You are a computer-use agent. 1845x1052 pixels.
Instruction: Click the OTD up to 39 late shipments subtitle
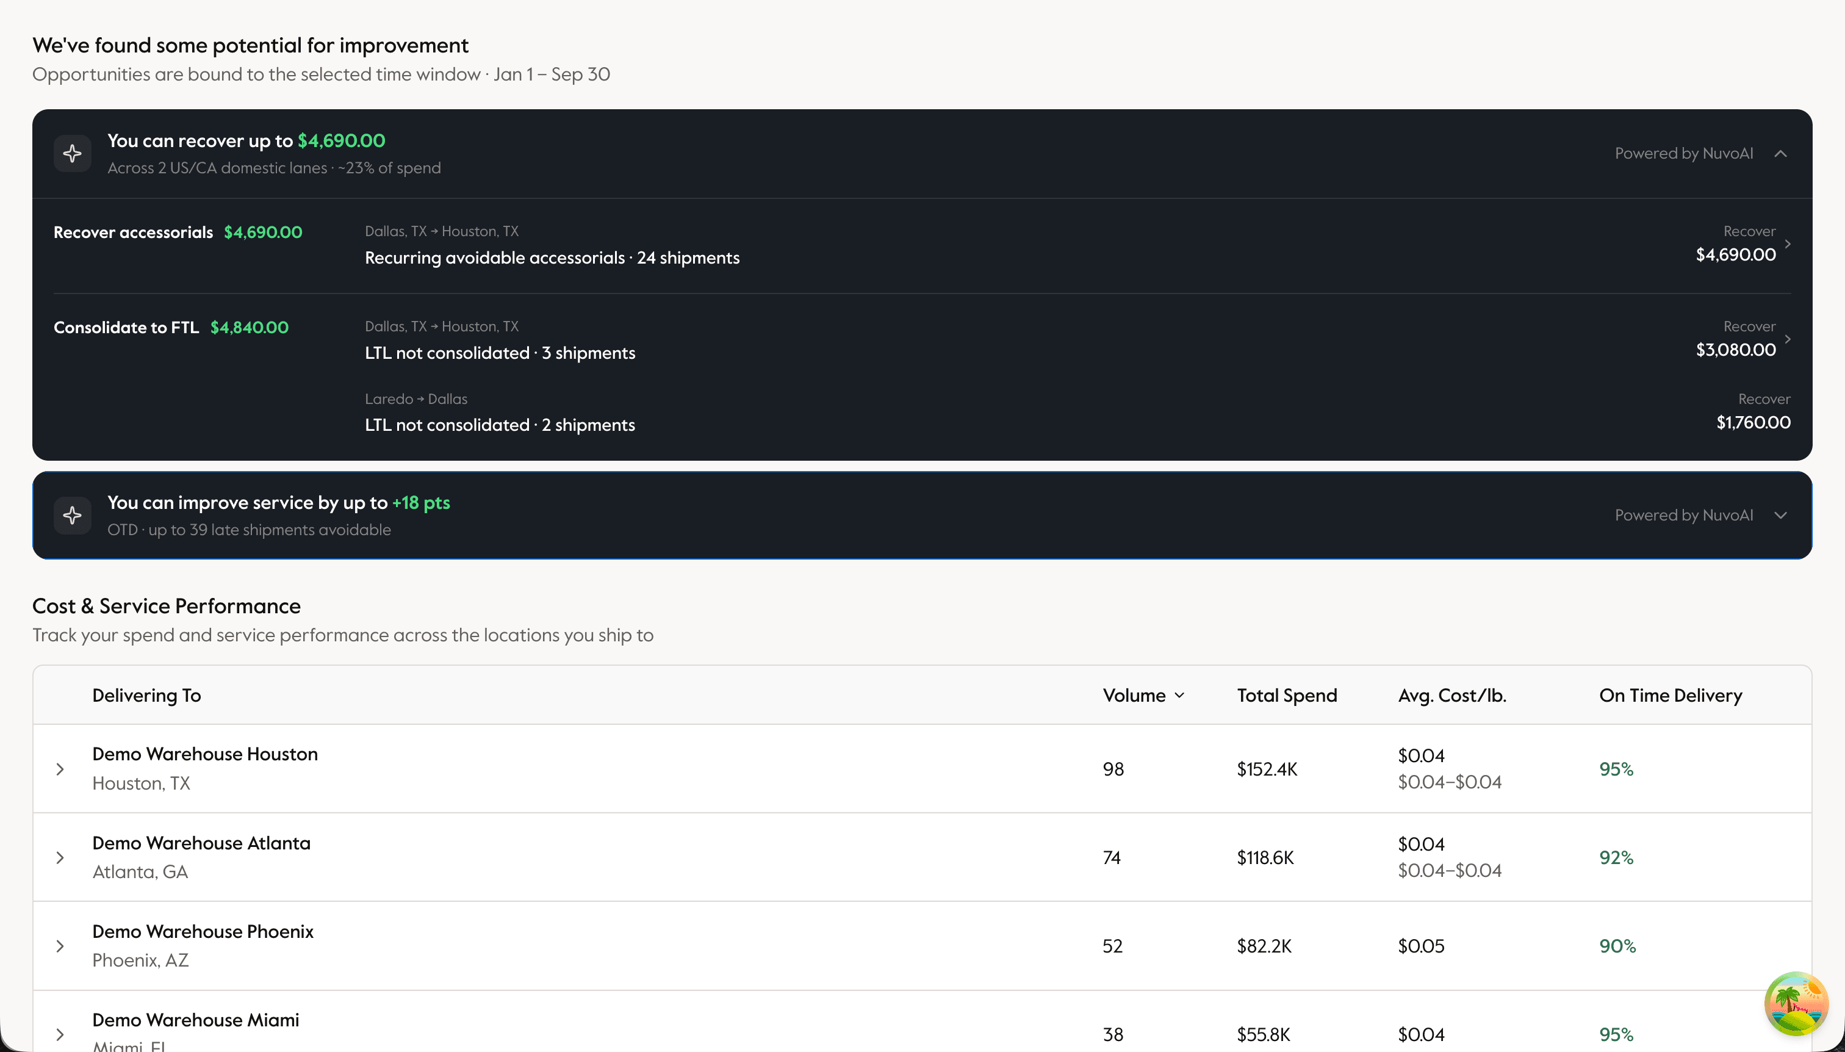[249, 530]
